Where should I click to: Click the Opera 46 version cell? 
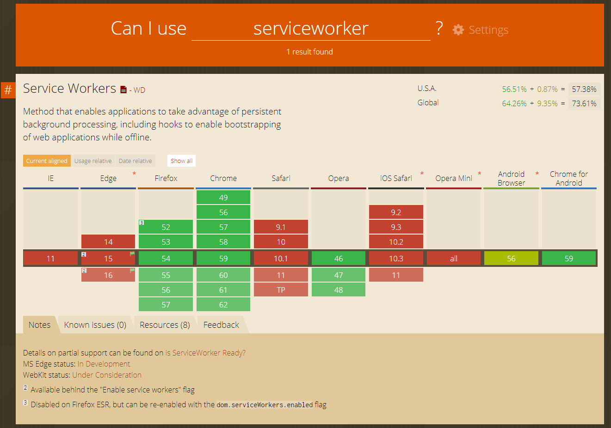[x=339, y=258]
